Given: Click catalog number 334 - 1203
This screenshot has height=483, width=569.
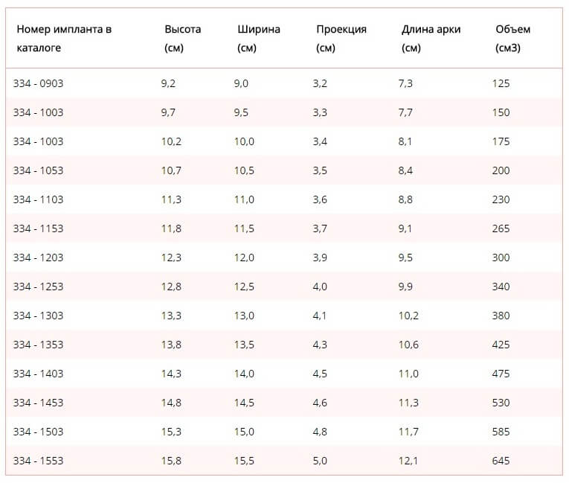Looking at the screenshot, I should click(38, 258).
